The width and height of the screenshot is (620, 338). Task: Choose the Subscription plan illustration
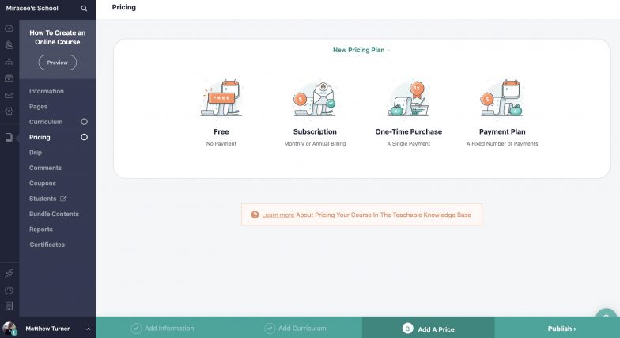click(315, 98)
